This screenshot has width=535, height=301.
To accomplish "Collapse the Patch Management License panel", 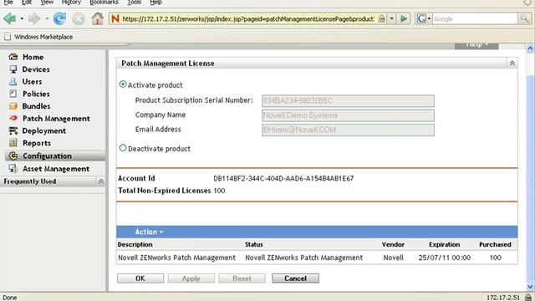I will click(512, 64).
